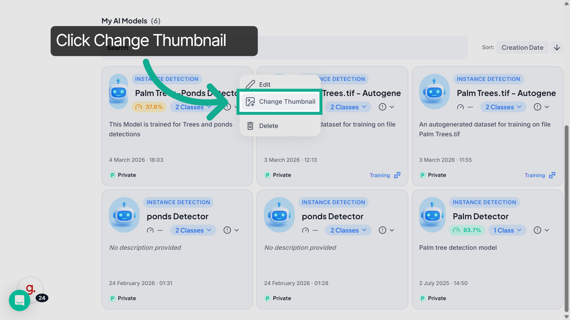
Task: Click info icon on the 12:13 Palm Trees.tif card
Action: pyautogui.click(x=382, y=107)
